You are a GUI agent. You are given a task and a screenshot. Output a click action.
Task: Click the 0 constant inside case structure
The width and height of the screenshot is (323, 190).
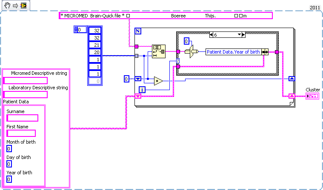point(186,41)
